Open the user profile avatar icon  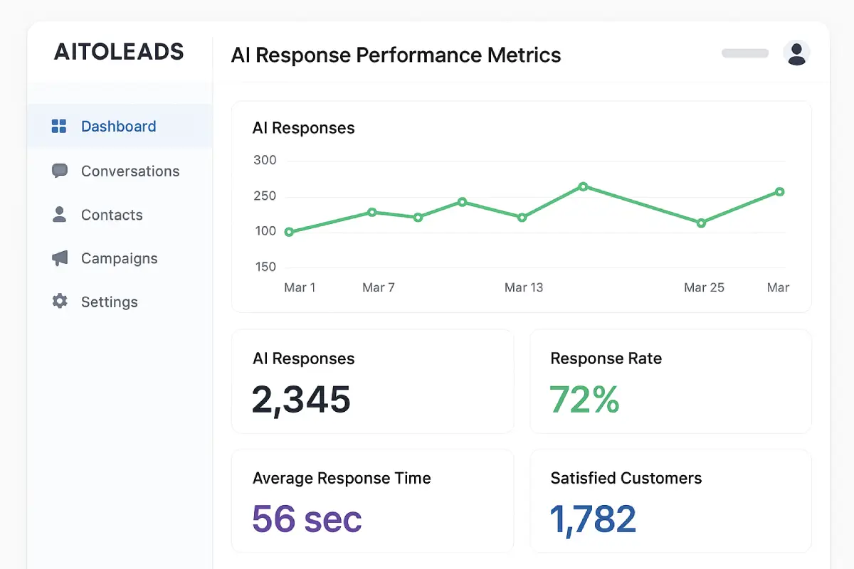tap(796, 53)
